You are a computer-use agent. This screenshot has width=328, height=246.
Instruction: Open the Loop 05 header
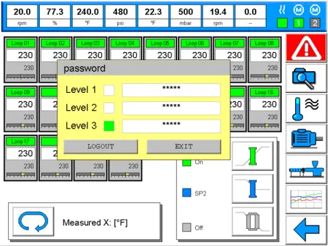pos(160,43)
